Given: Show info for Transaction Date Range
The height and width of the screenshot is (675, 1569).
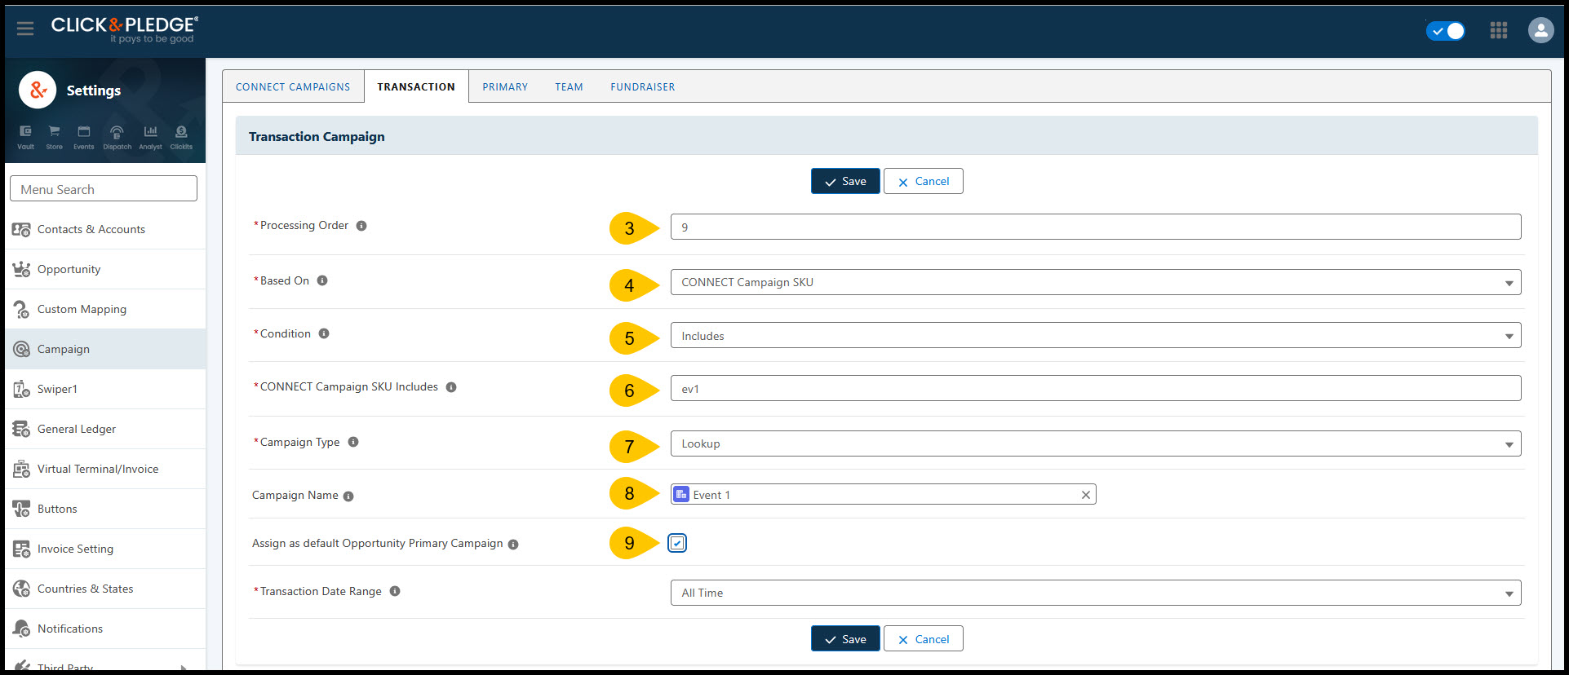Looking at the screenshot, I should tap(395, 591).
